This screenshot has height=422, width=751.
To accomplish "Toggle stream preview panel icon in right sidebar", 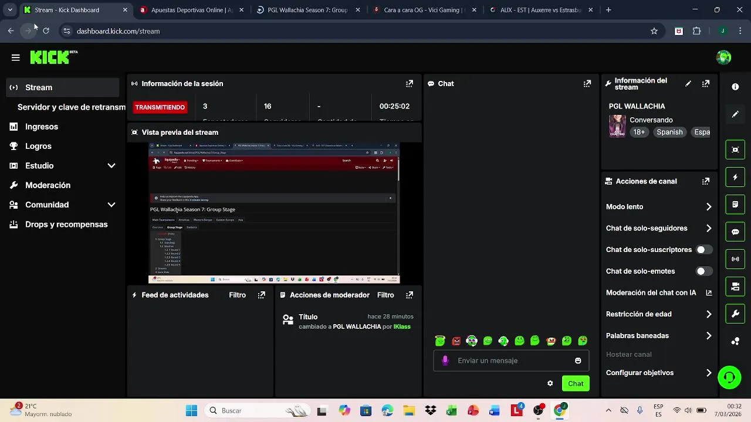I will (735, 149).
